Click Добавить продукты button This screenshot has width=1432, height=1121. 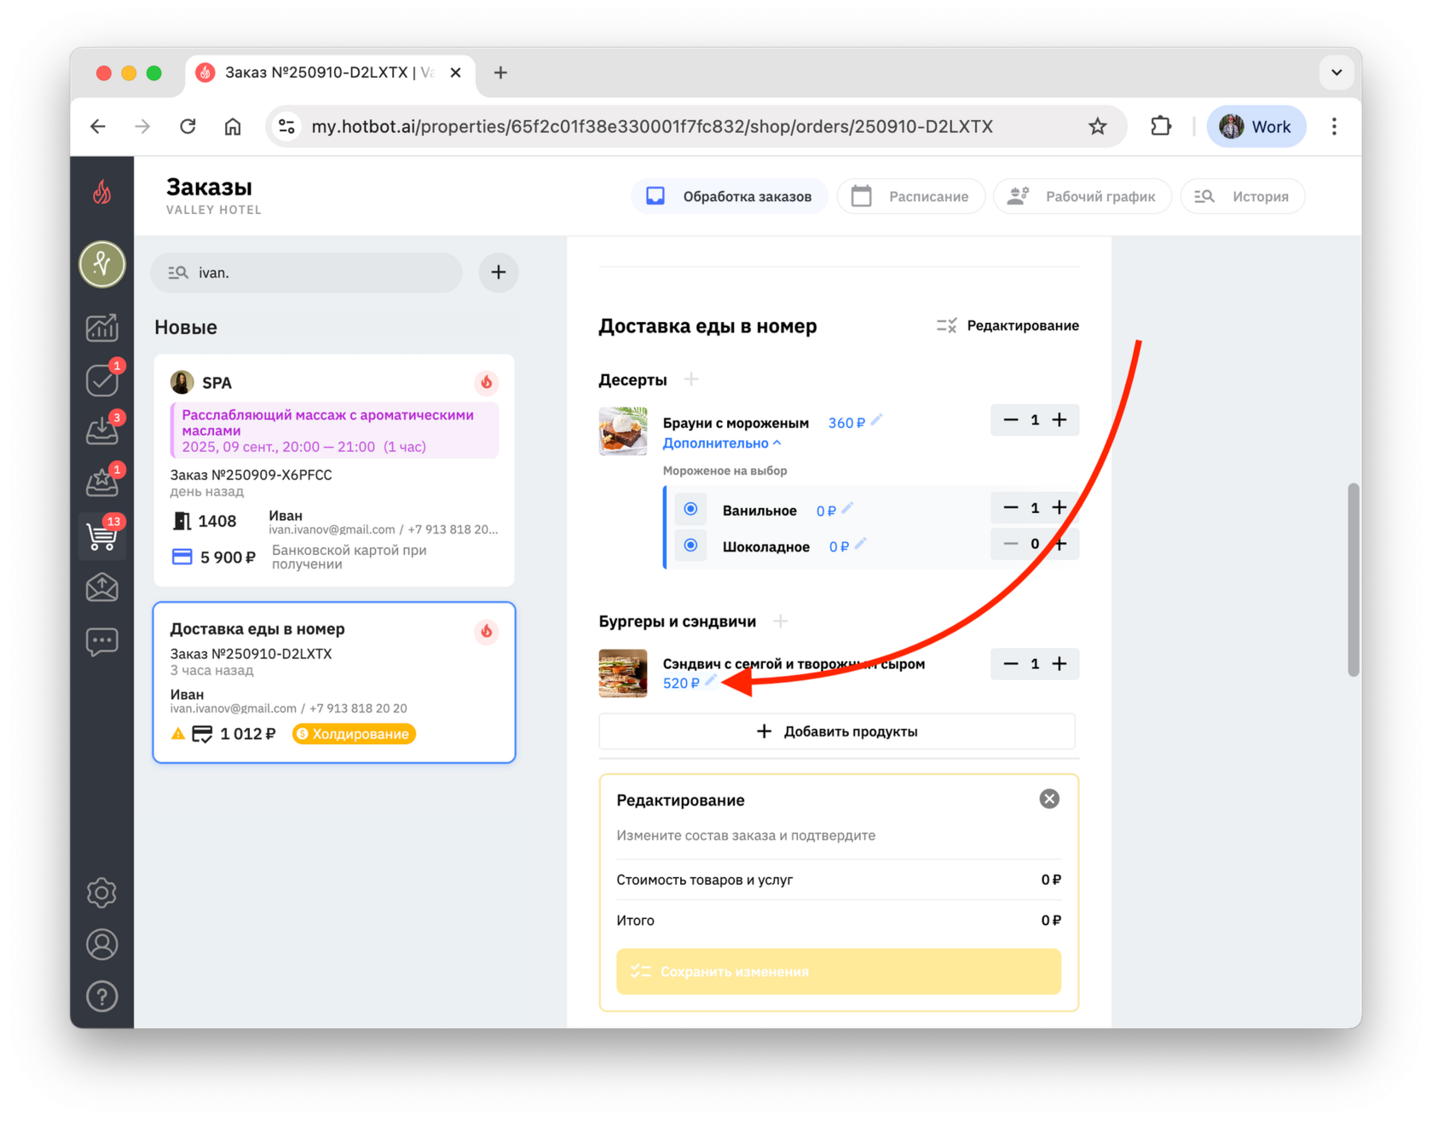point(837,731)
